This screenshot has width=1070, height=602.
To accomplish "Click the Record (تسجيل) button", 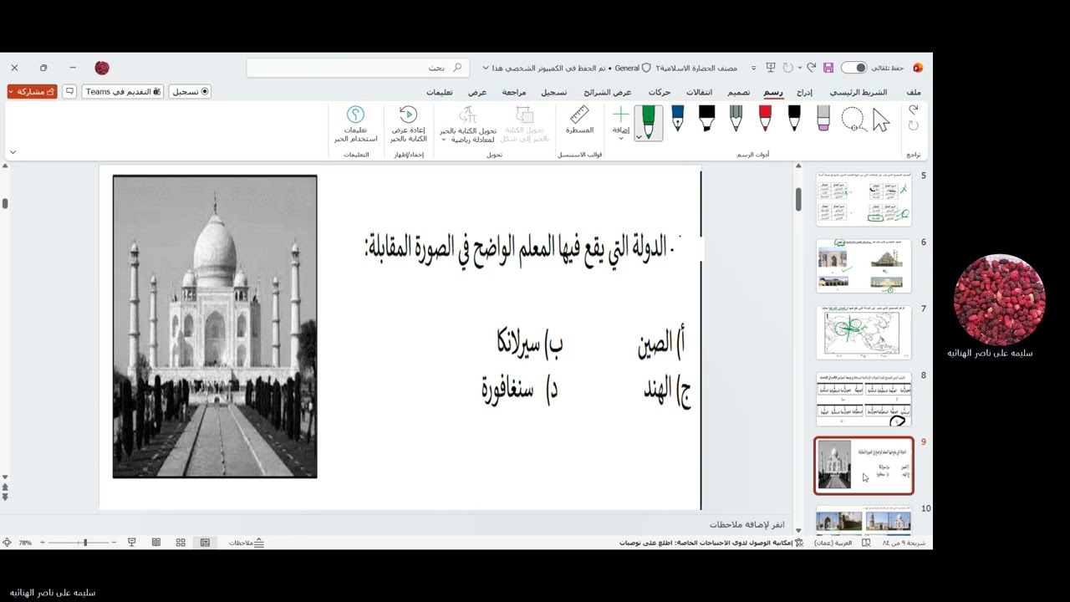I will (190, 91).
